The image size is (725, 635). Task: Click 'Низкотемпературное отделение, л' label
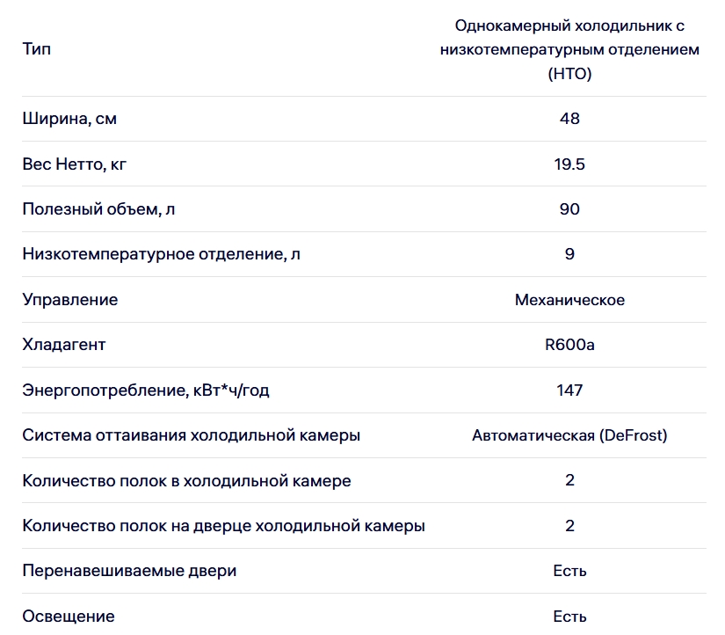tap(162, 254)
